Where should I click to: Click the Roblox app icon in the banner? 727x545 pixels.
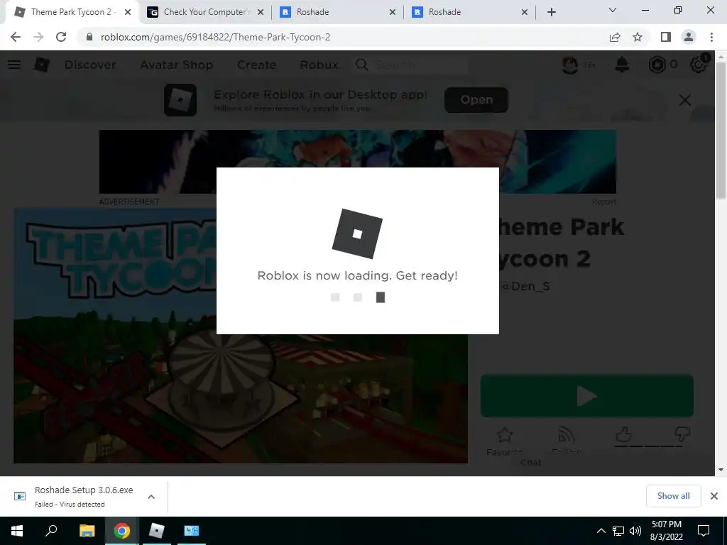pyautogui.click(x=180, y=100)
